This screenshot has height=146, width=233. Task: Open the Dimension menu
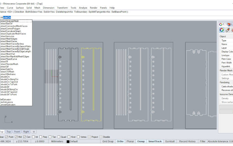pos(49,8)
